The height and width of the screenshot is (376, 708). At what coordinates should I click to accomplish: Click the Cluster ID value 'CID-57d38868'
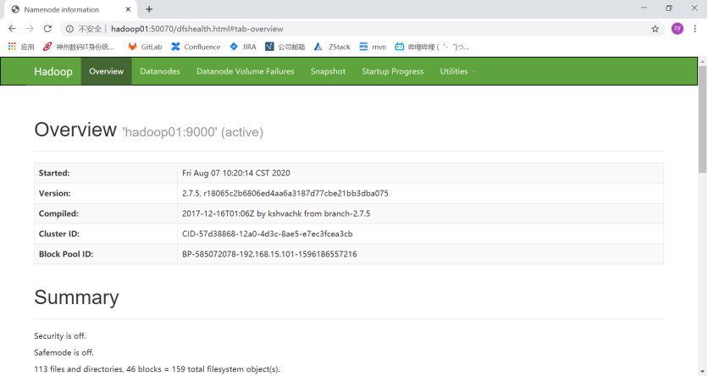tap(268, 234)
